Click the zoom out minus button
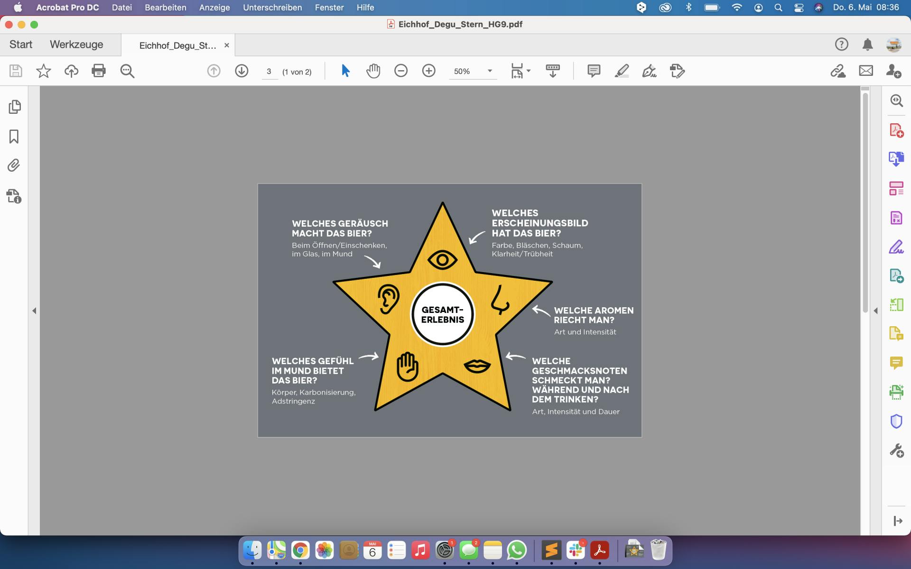Screen dimensions: 911x569 pos(401,71)
